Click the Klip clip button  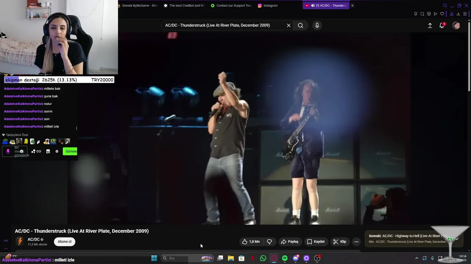(340, 242)
